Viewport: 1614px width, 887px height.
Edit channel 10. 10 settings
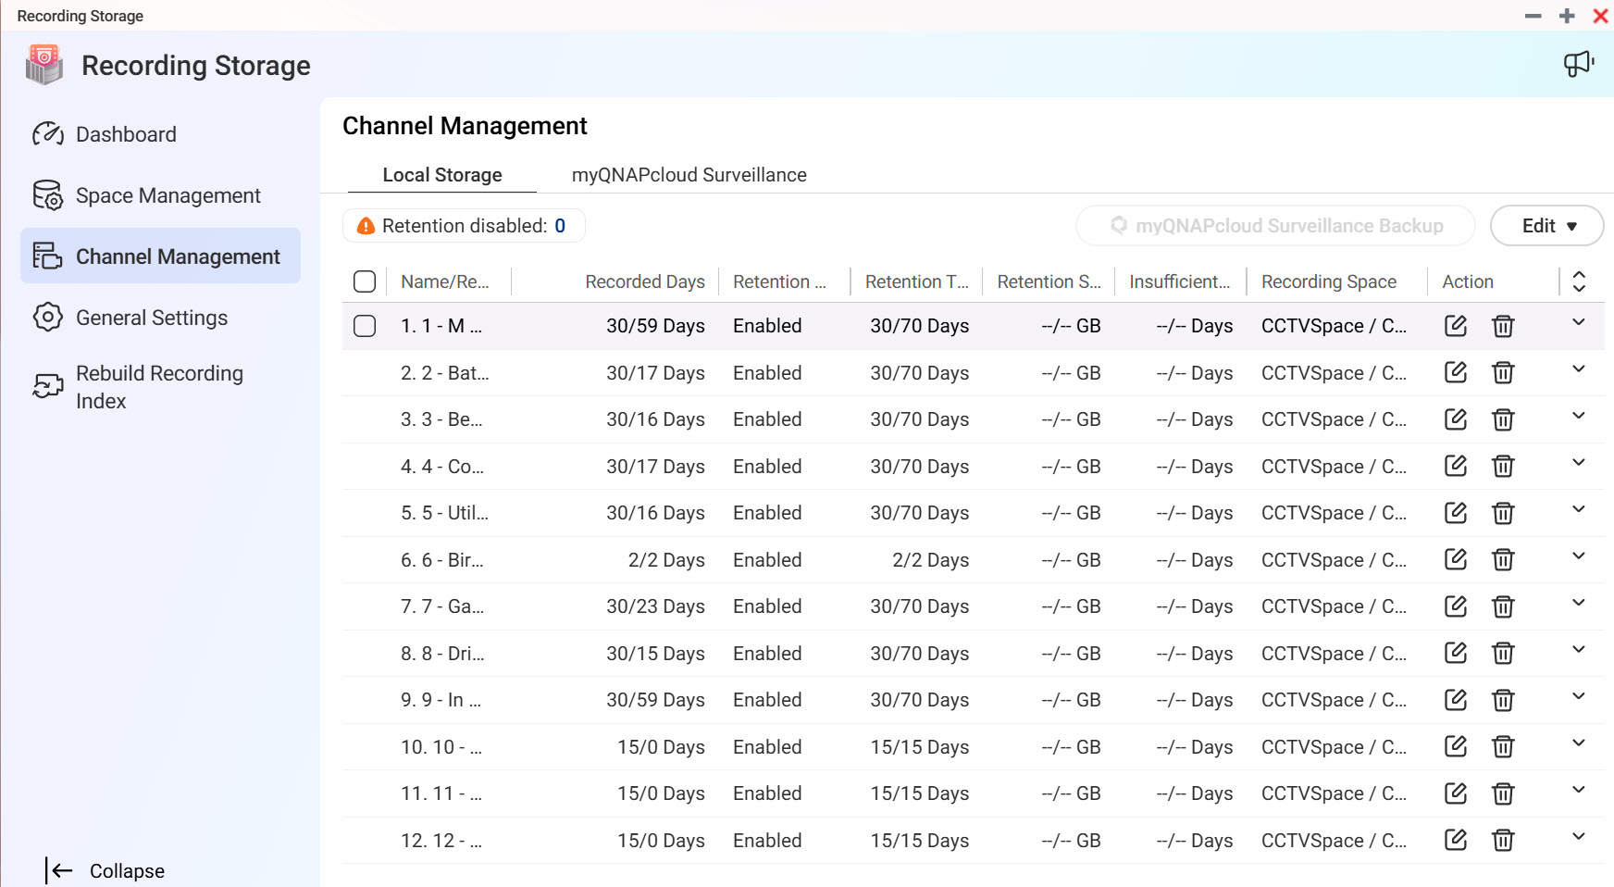[x=1456, y=746]
